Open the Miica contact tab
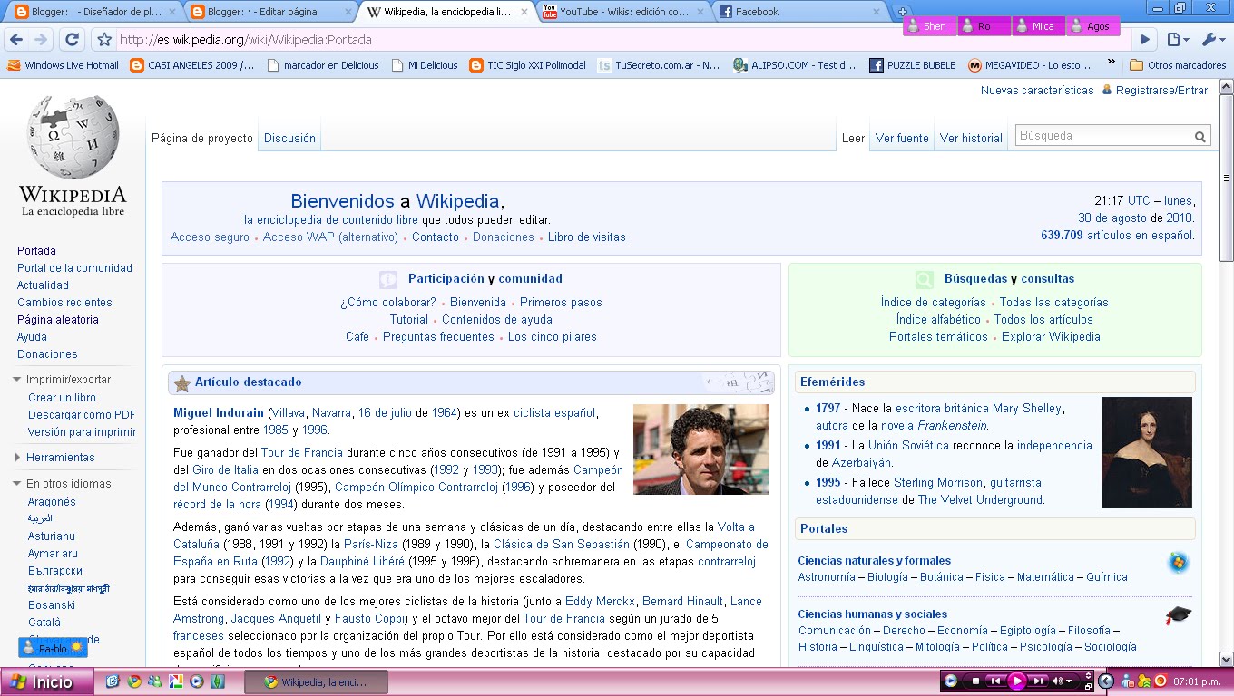1234x696 pixels. pos(1038,26)
